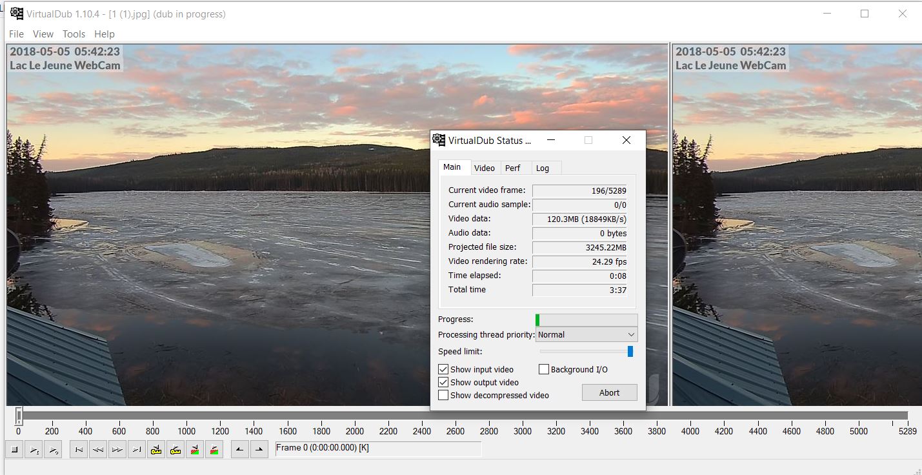Click the output video pane beside it

point(797,225)
